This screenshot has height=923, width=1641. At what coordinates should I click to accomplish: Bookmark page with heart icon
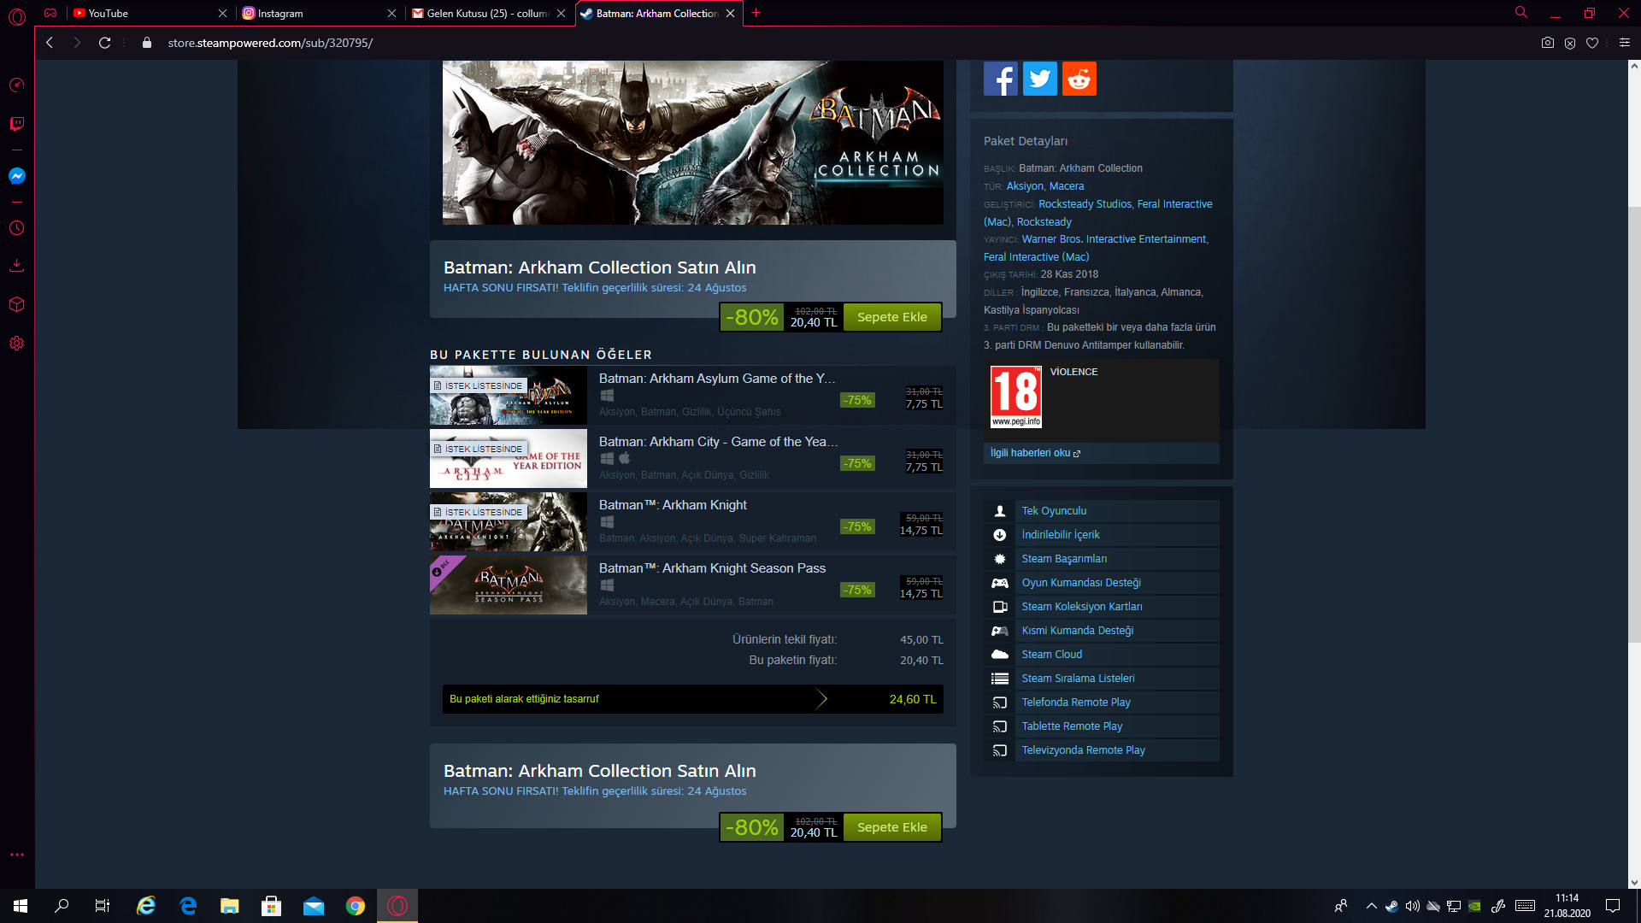(1592, 43)
